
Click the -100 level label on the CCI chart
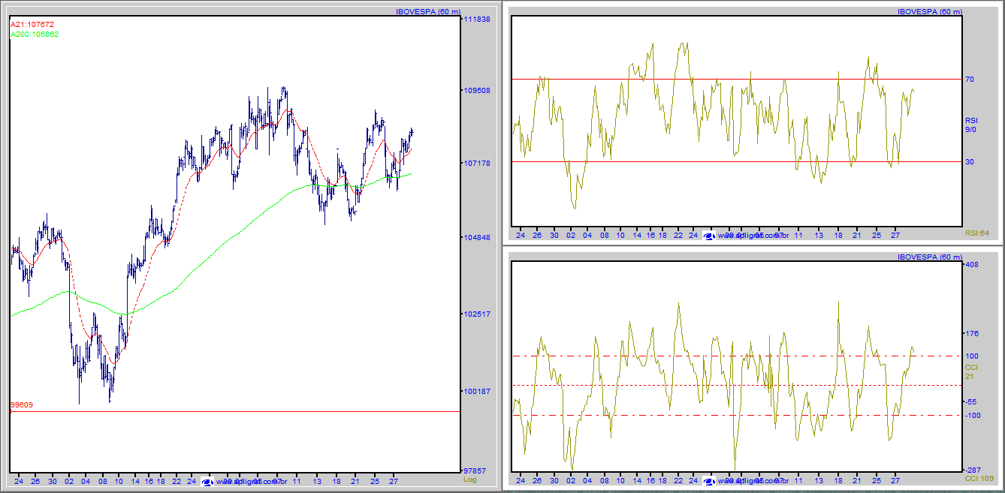coord(973,415)
